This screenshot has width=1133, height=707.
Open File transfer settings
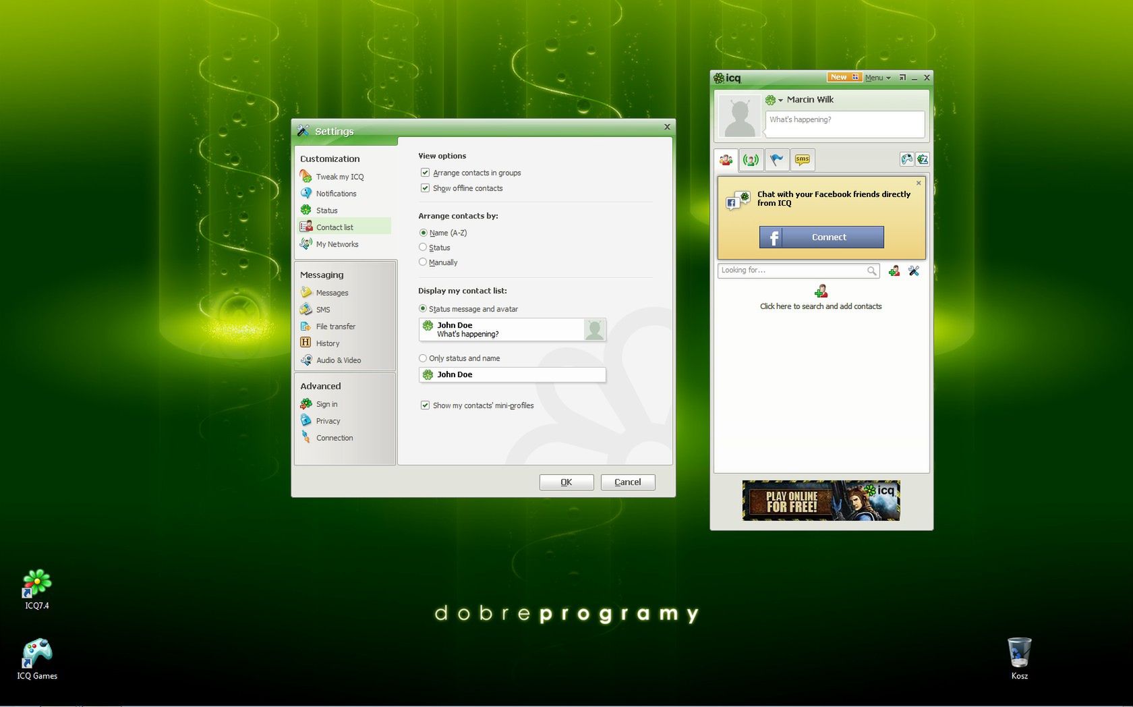(x=335, y=327)
